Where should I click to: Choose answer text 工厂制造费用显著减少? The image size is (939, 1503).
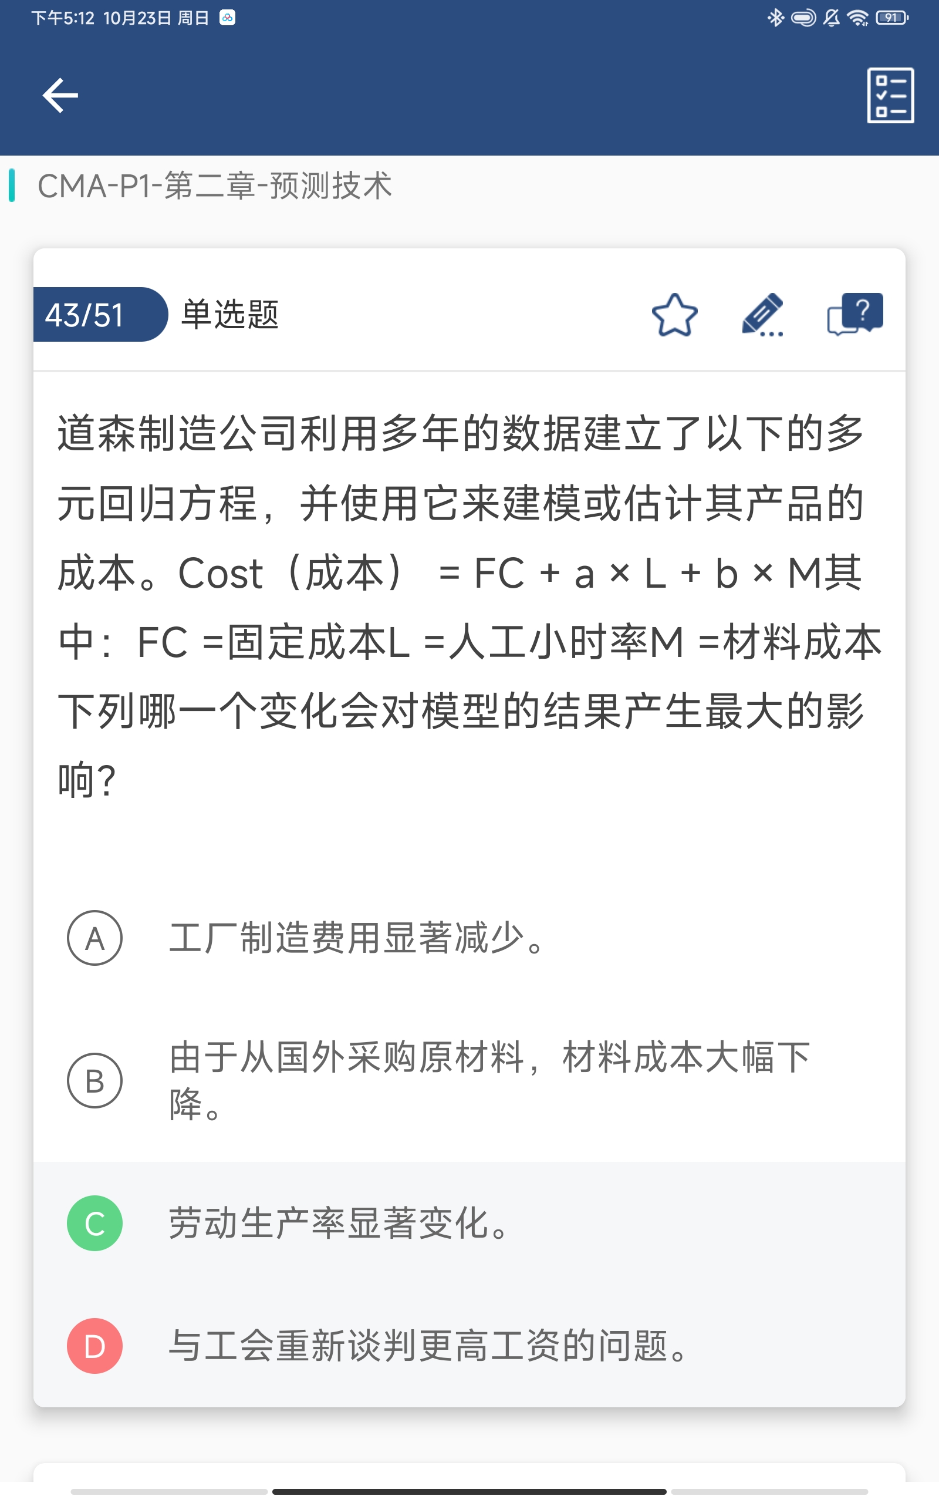coord(357,938)
